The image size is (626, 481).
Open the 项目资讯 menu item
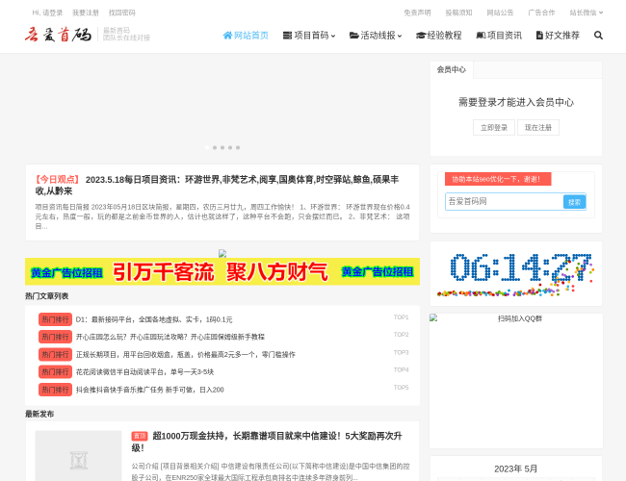tap(499, 36)
